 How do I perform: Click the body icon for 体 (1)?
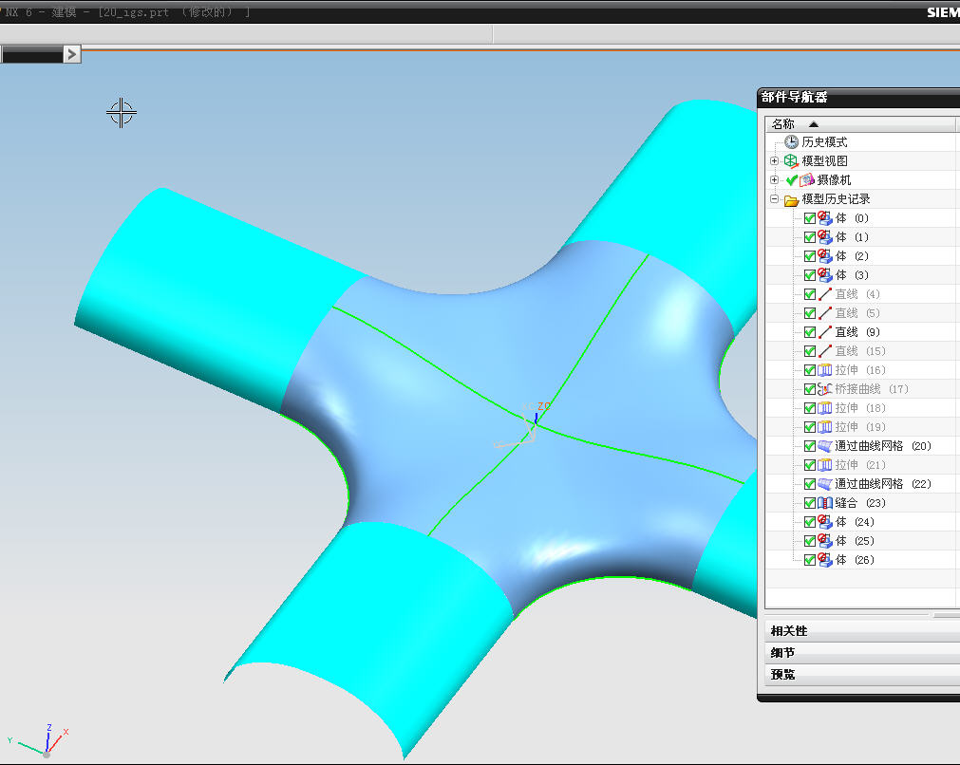coord(825,237)
